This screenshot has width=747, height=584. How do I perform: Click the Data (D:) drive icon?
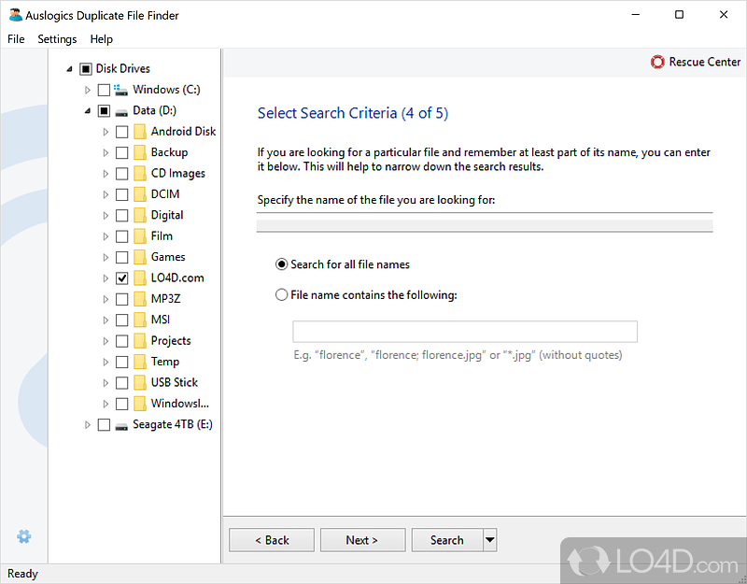121,110
